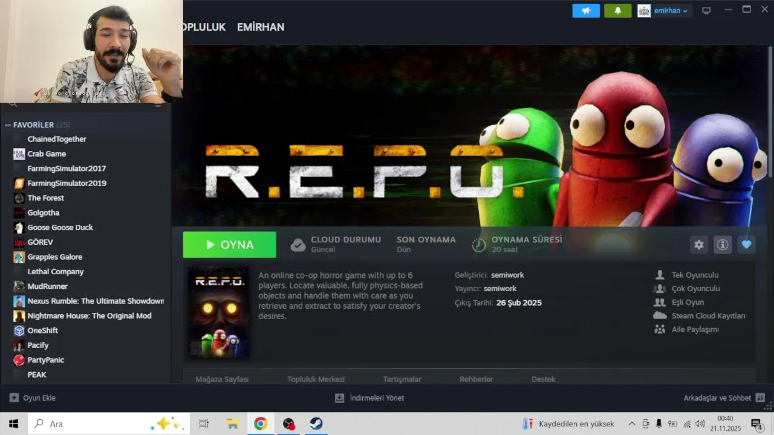Click the semiwork developer link
The width and height of the screenshot is (774, 435).
click(507, 275)
